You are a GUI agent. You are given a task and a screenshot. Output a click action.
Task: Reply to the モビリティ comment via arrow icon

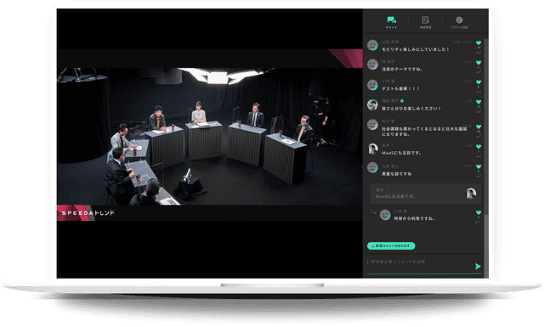pos(479,53)
